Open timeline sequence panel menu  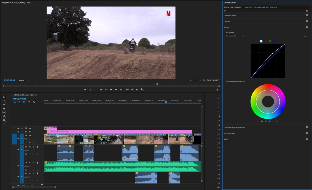36,95
